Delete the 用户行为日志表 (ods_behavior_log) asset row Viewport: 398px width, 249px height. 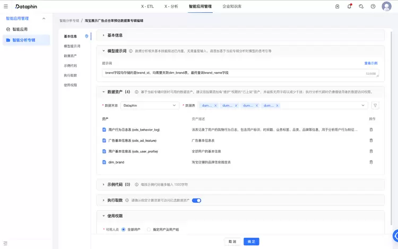click(x=371, y=130)
